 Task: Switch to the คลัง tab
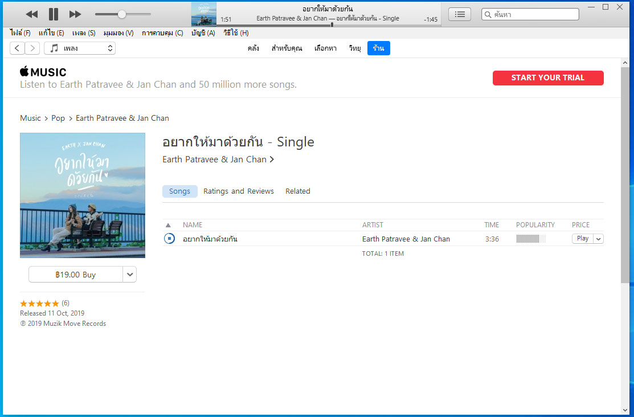tap(253, 48)
